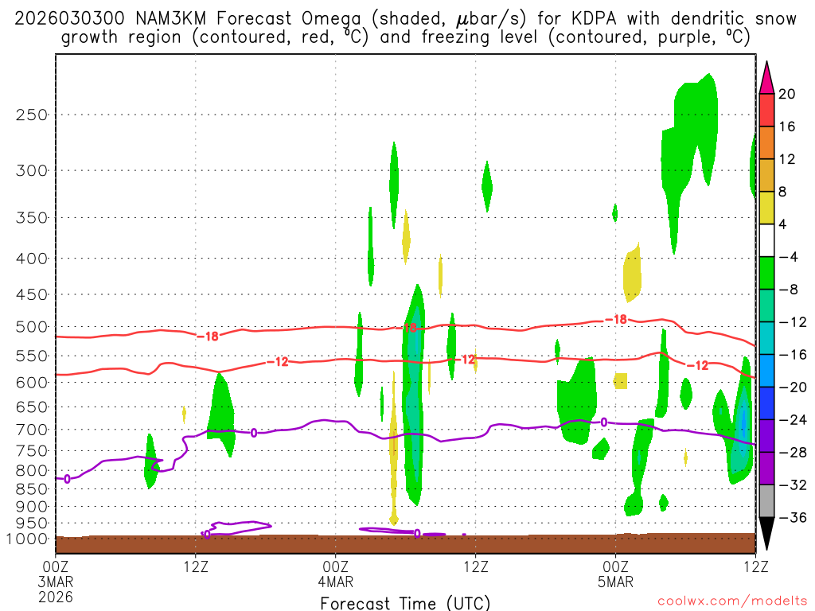Click the dark blue color bar segment between -20 and -24

(x=766, y=403)
